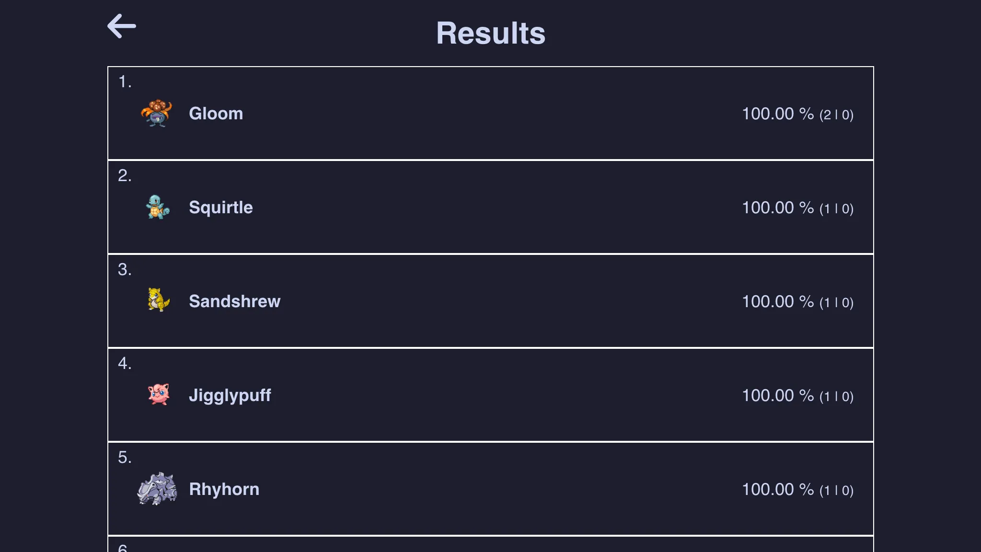Viewport: 981px width, 552px height.
Task: Select the Jigglypuff entry card
Action: coord(491,395)
